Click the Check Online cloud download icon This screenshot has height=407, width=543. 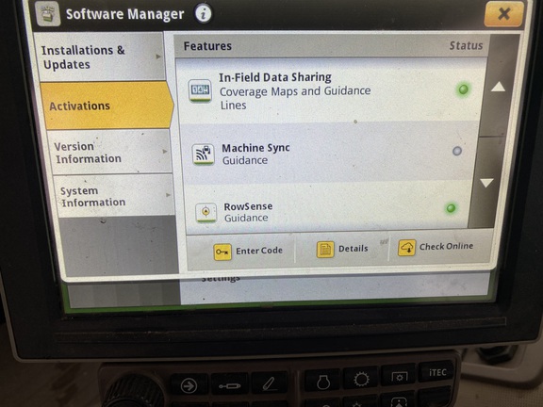coord(407,248)
